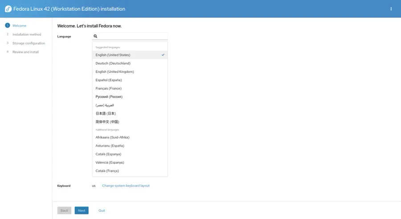The height and width of the screenshot is (219, 401).
Task: Open Change system keyboard layout link
Action: click(x=126, y=186)
